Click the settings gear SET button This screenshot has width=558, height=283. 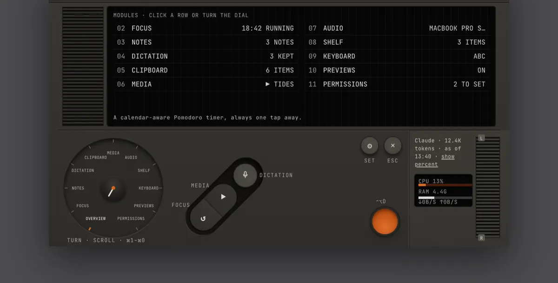[370, 146]
